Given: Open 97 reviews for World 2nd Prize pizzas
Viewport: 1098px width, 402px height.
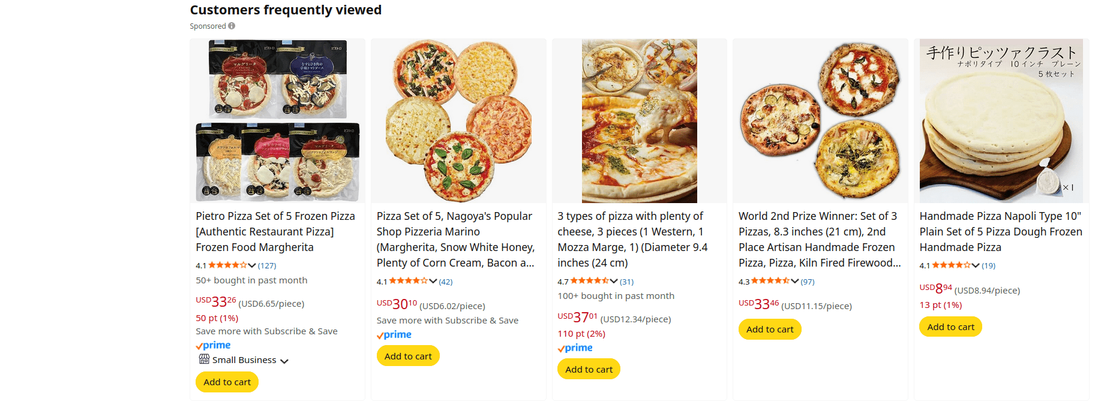Looking at the screenshot, I should 808,282.
